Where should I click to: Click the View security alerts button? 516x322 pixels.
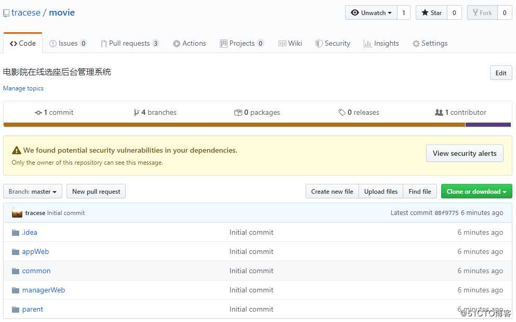point(465,153)
